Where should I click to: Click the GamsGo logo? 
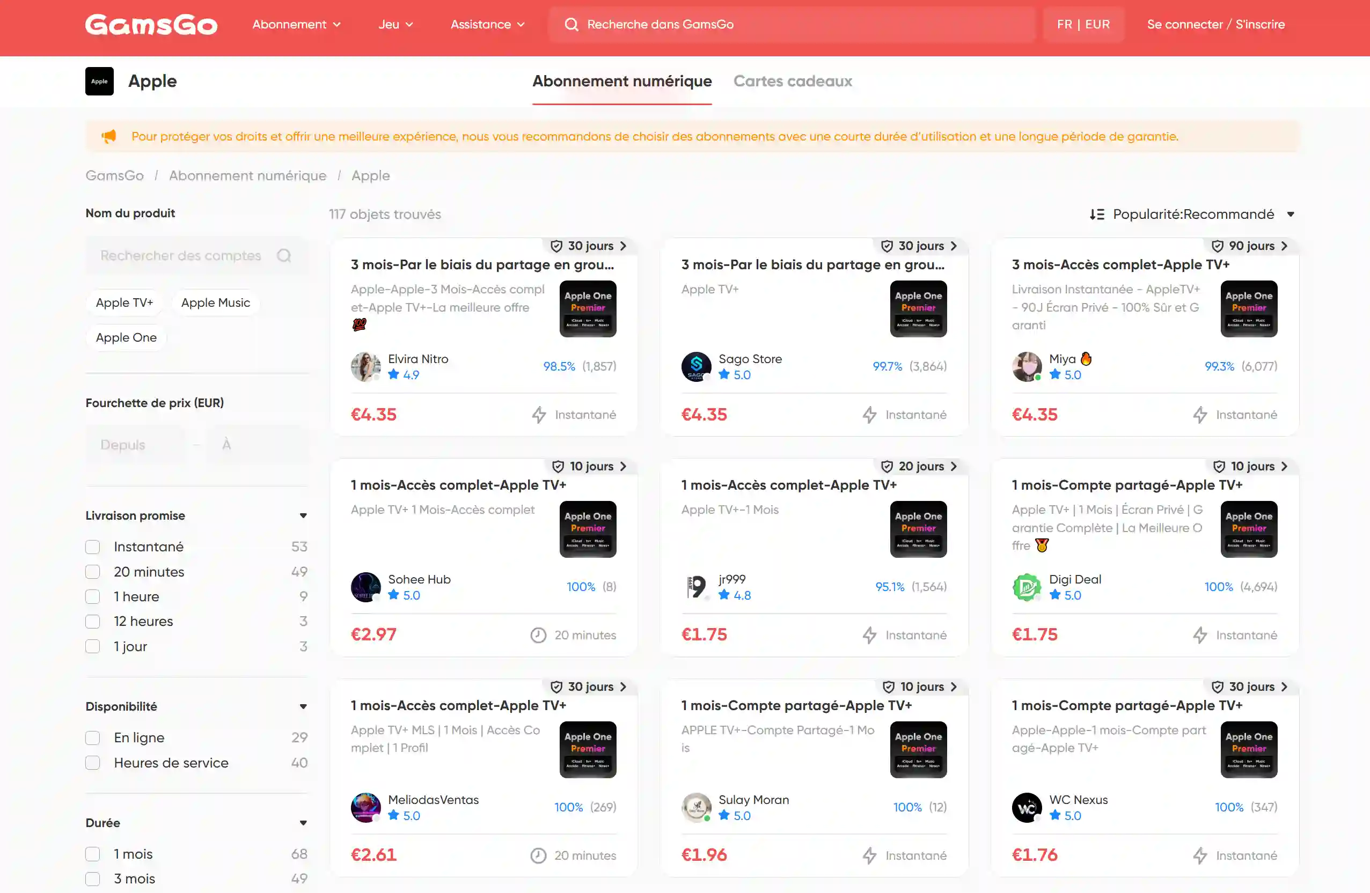[x=151, y=24]
